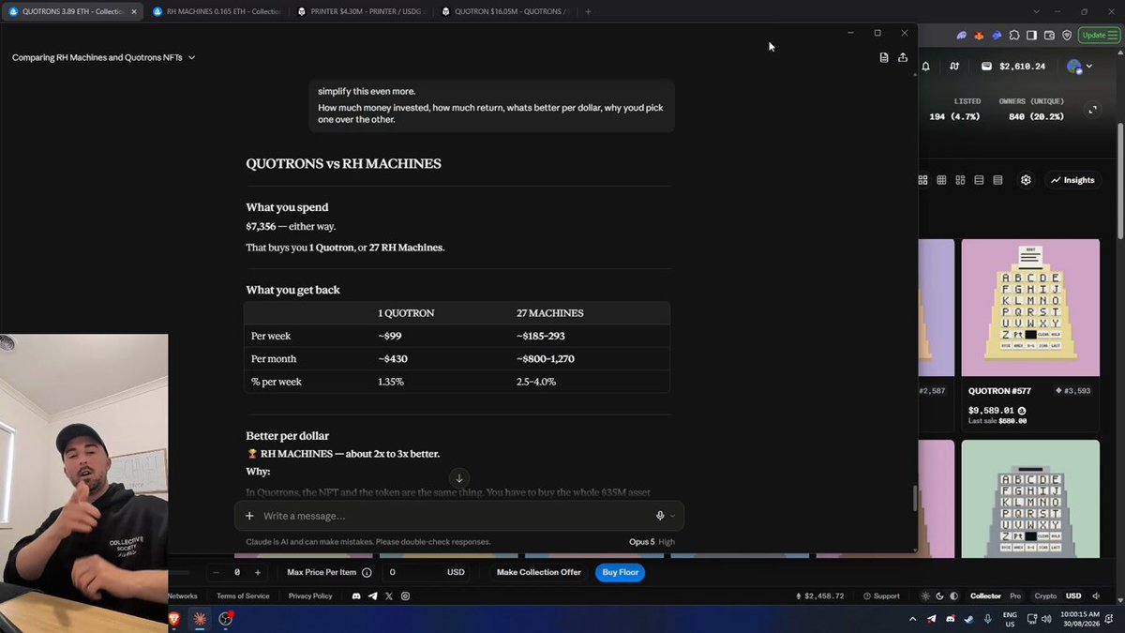Open the Terms of Service link
Viewport: 1125px width, 633px height.
243,596
